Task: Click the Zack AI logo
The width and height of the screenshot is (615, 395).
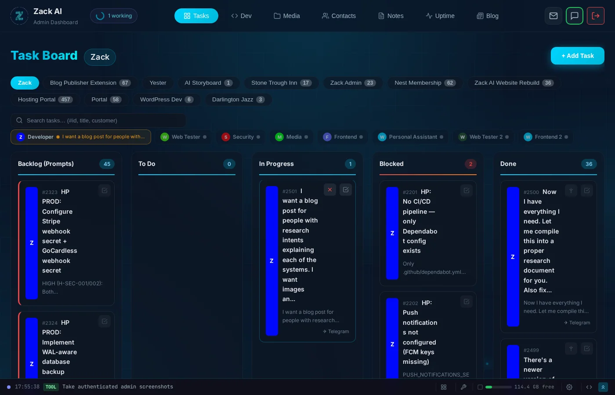Action: coord(19,16)
